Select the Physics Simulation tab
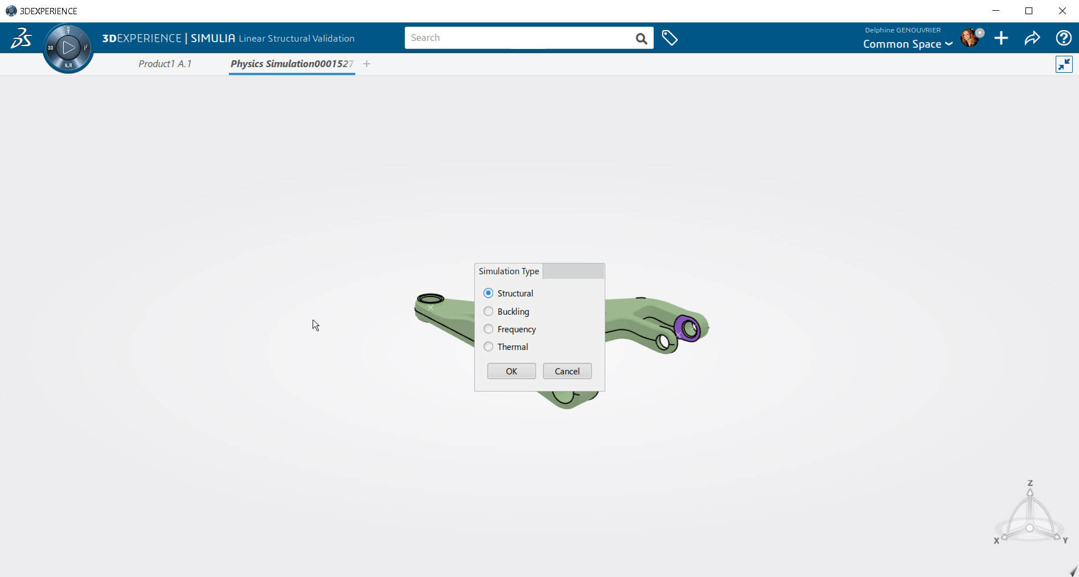Image resolution: width=1079 pixels, height=577 pixels. (x=292, y=64)
